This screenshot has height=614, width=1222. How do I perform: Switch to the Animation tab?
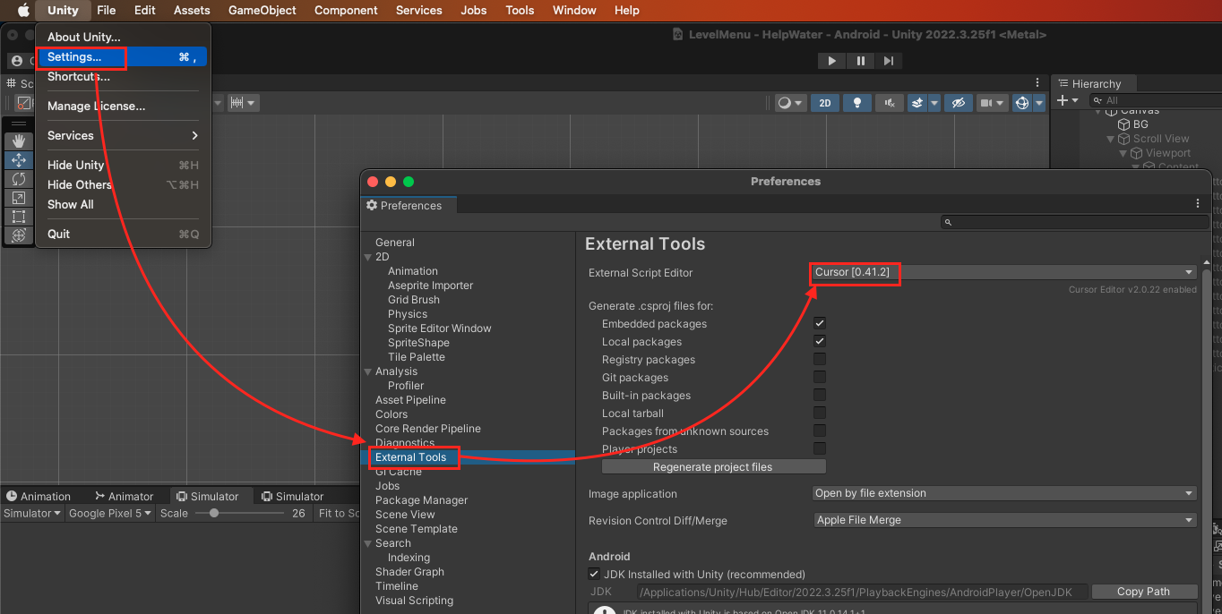coord(39,496)
